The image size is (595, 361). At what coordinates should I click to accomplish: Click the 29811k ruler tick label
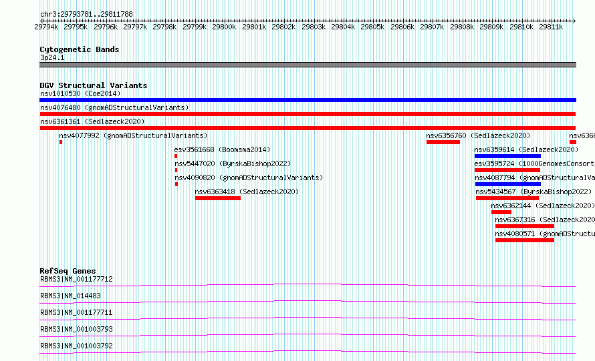(551, 27)
